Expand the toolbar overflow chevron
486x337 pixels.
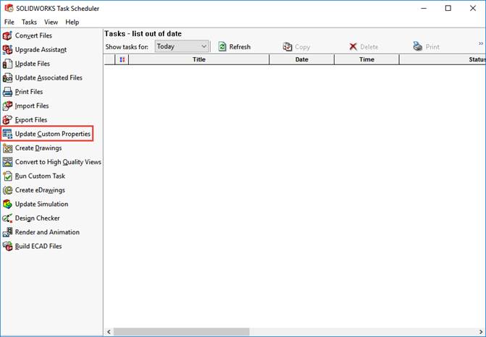[481, 43]
